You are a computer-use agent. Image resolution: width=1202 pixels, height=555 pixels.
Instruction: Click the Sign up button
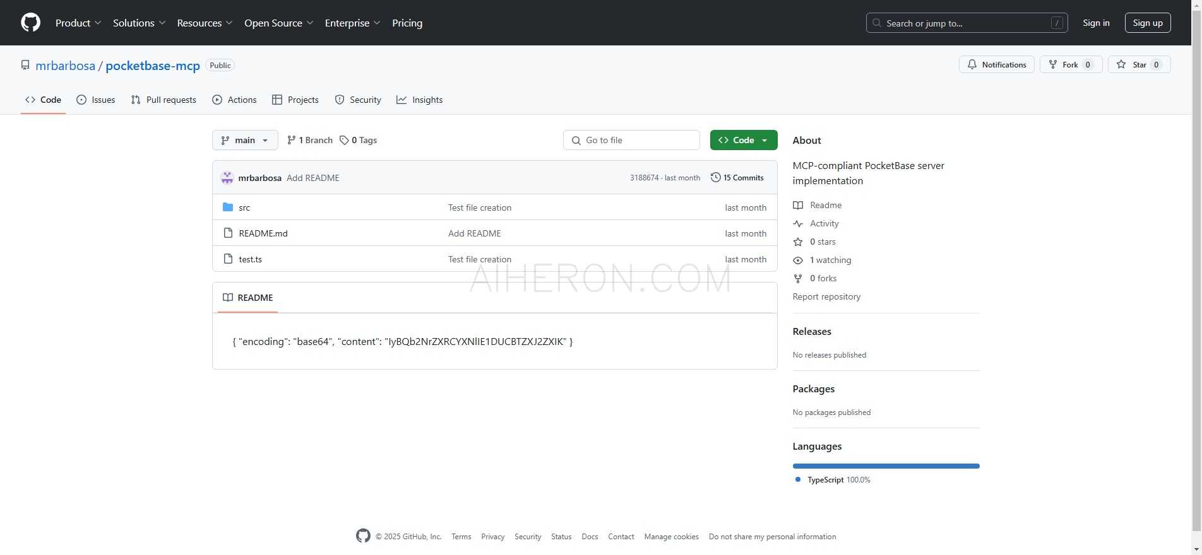(x=1147, y=23)
